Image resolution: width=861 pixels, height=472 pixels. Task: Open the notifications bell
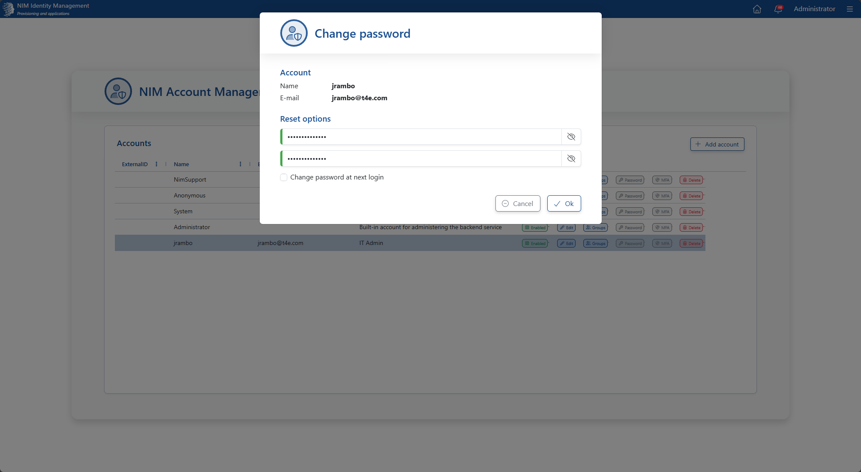778,9
